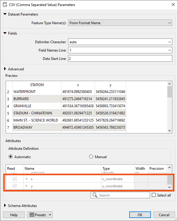Close the CSV Parameters dialog
Viewport: 178px width, 221px height.
pos(173,5)
